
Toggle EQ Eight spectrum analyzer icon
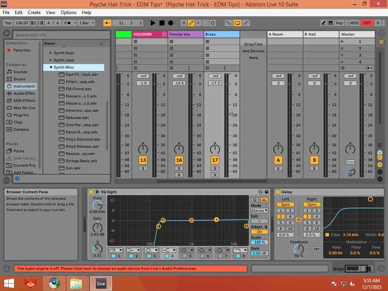pyautogui.click(x=264, y=200)
